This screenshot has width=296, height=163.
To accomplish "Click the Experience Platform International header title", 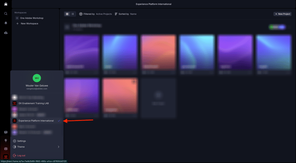I will 154,4.
